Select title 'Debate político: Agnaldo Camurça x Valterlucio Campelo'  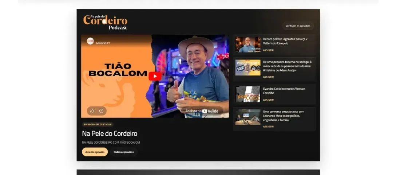pos(285,41)
